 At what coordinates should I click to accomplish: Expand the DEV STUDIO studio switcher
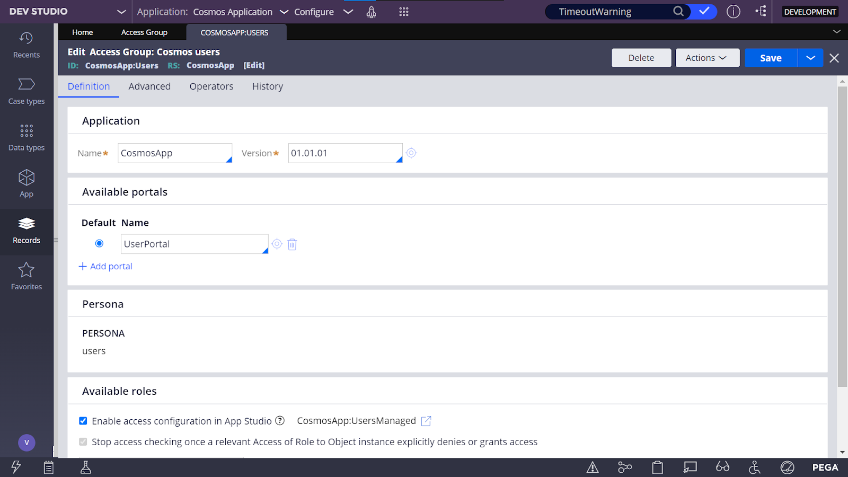121,12
